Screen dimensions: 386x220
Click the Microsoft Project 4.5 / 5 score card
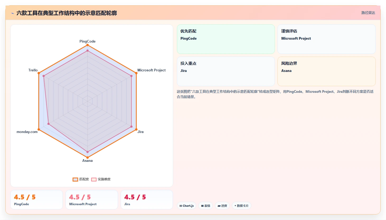[92, 200]
